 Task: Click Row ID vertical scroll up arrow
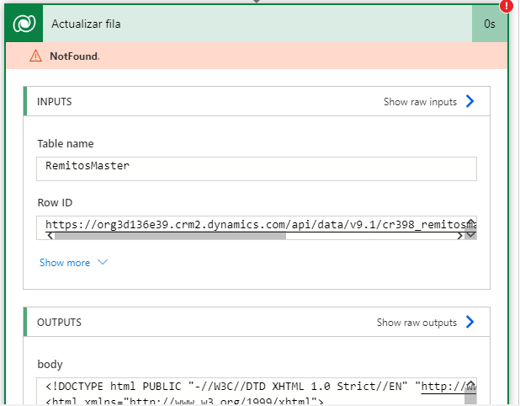tap(470, 222)
